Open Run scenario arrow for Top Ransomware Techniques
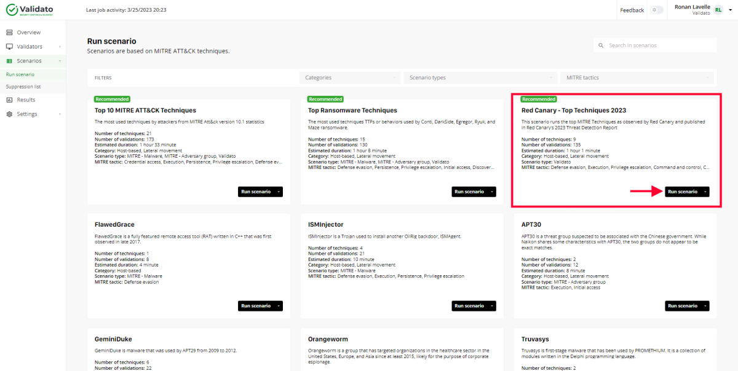The height and width of the screenshot is (371, 738). click(x=492, y=192)
